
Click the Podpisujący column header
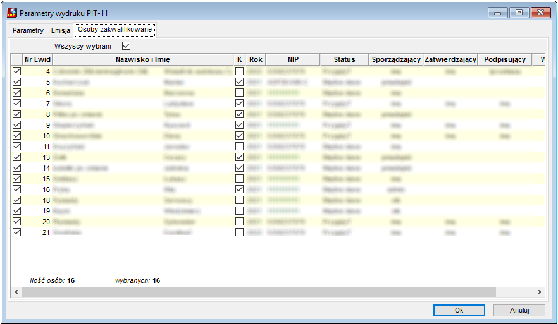[x=505, y=59]
